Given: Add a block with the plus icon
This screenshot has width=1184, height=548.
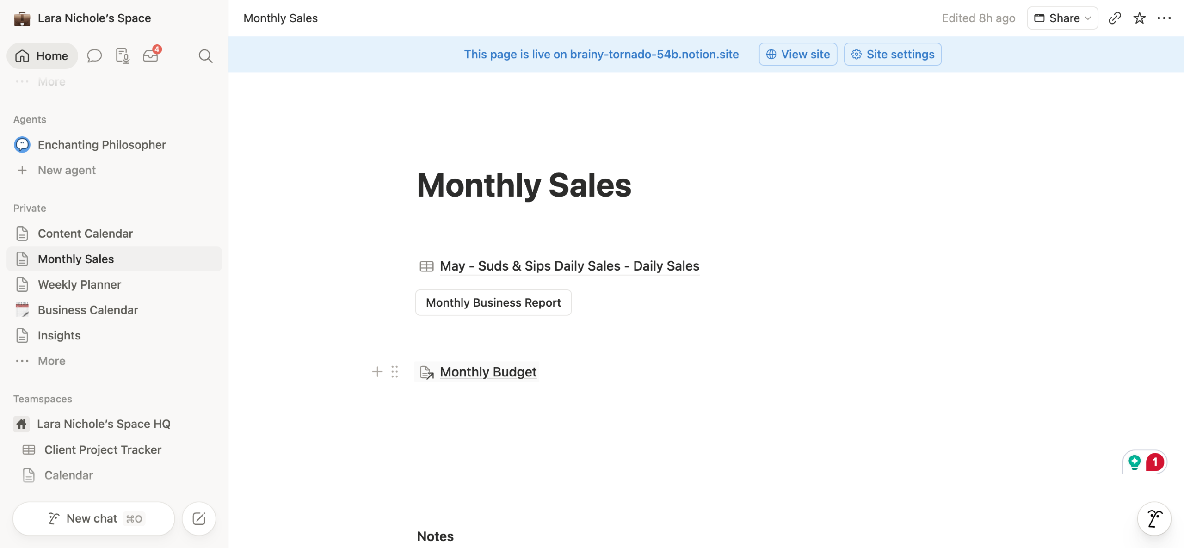Looking at the screenshot, I should [x=377, y=372].
